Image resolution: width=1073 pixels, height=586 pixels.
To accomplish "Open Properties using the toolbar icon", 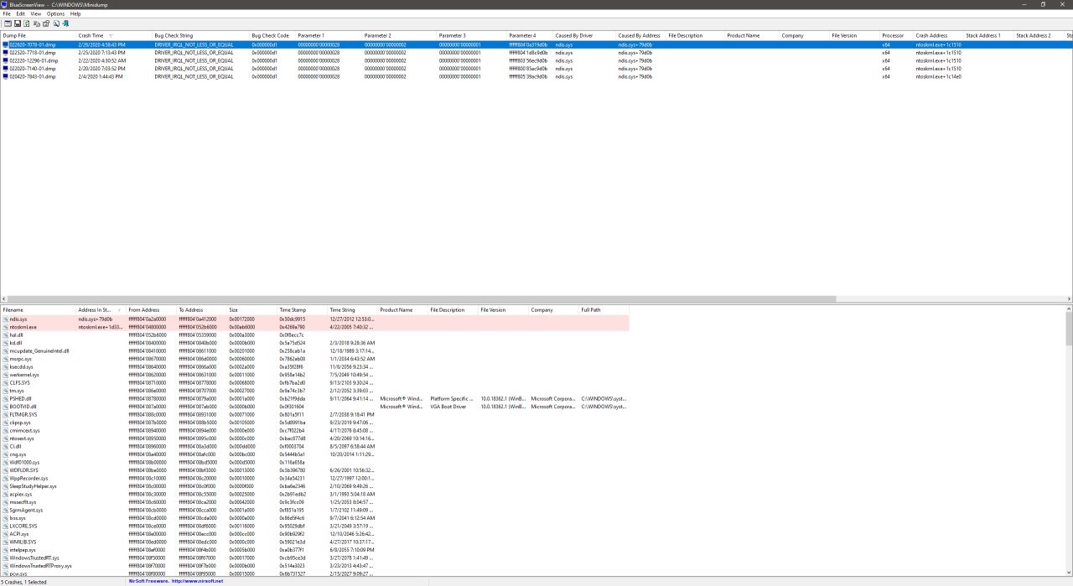I will coord(46,23).
